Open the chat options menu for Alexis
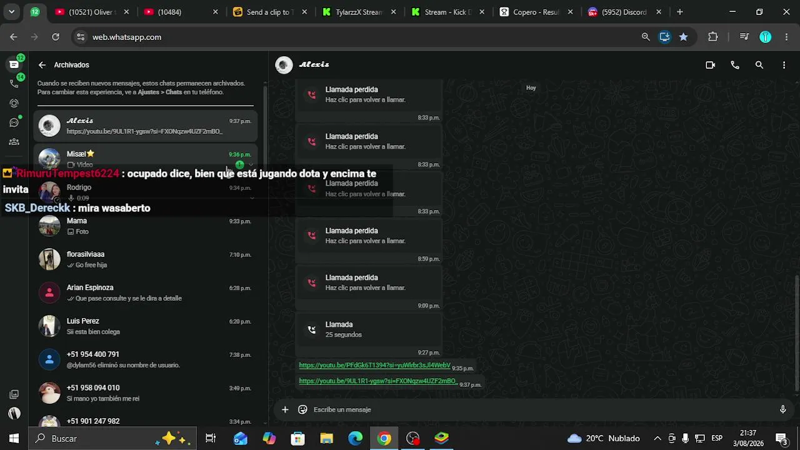 point(784,65)
